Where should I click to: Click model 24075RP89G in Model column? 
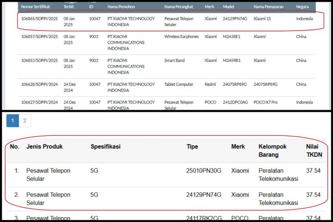[x=235, y=84]
